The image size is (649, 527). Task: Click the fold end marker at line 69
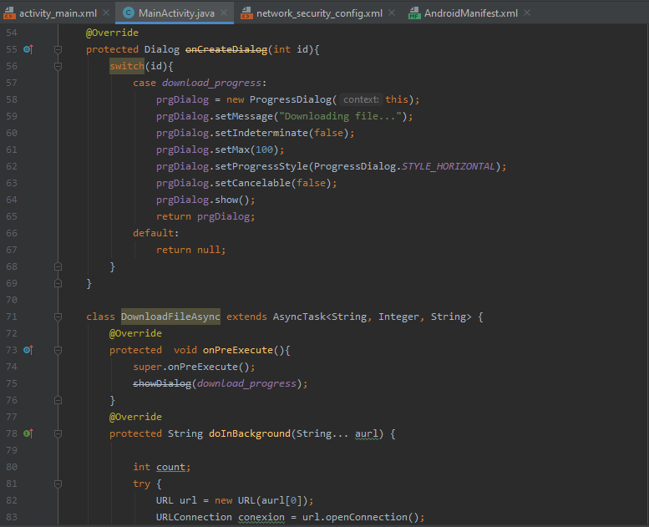(58, 283)
